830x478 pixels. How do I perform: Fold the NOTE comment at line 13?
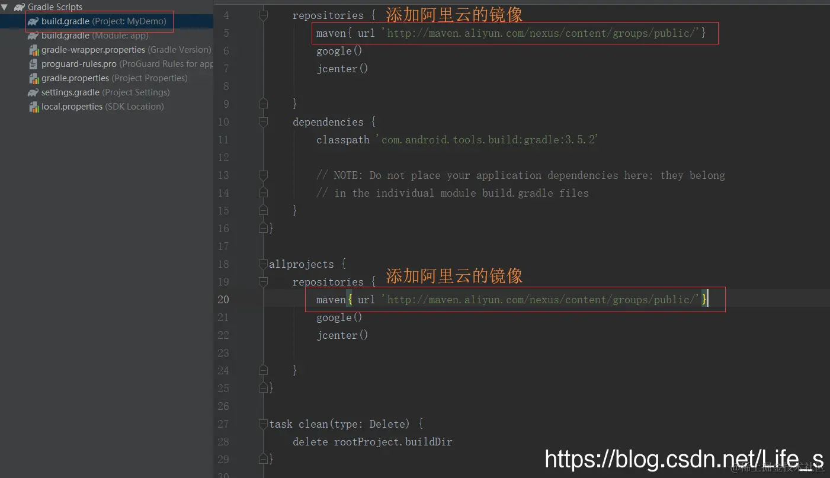pyautogui.click(x=263, y=175)
